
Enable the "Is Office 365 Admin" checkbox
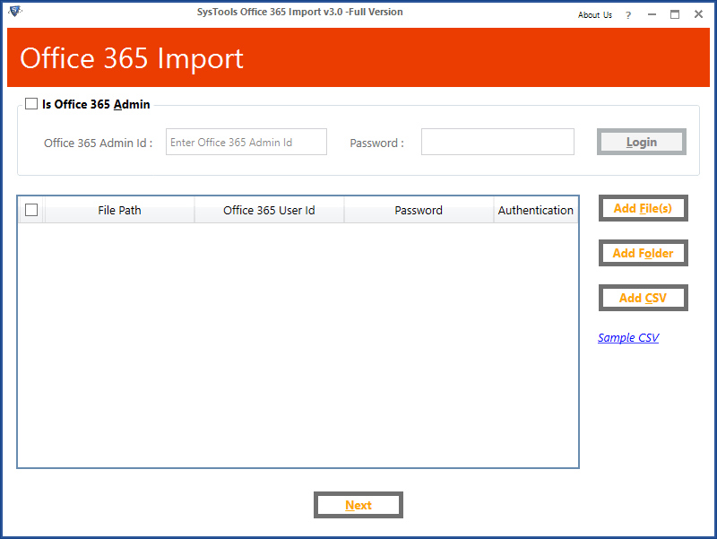coord(31,103)
